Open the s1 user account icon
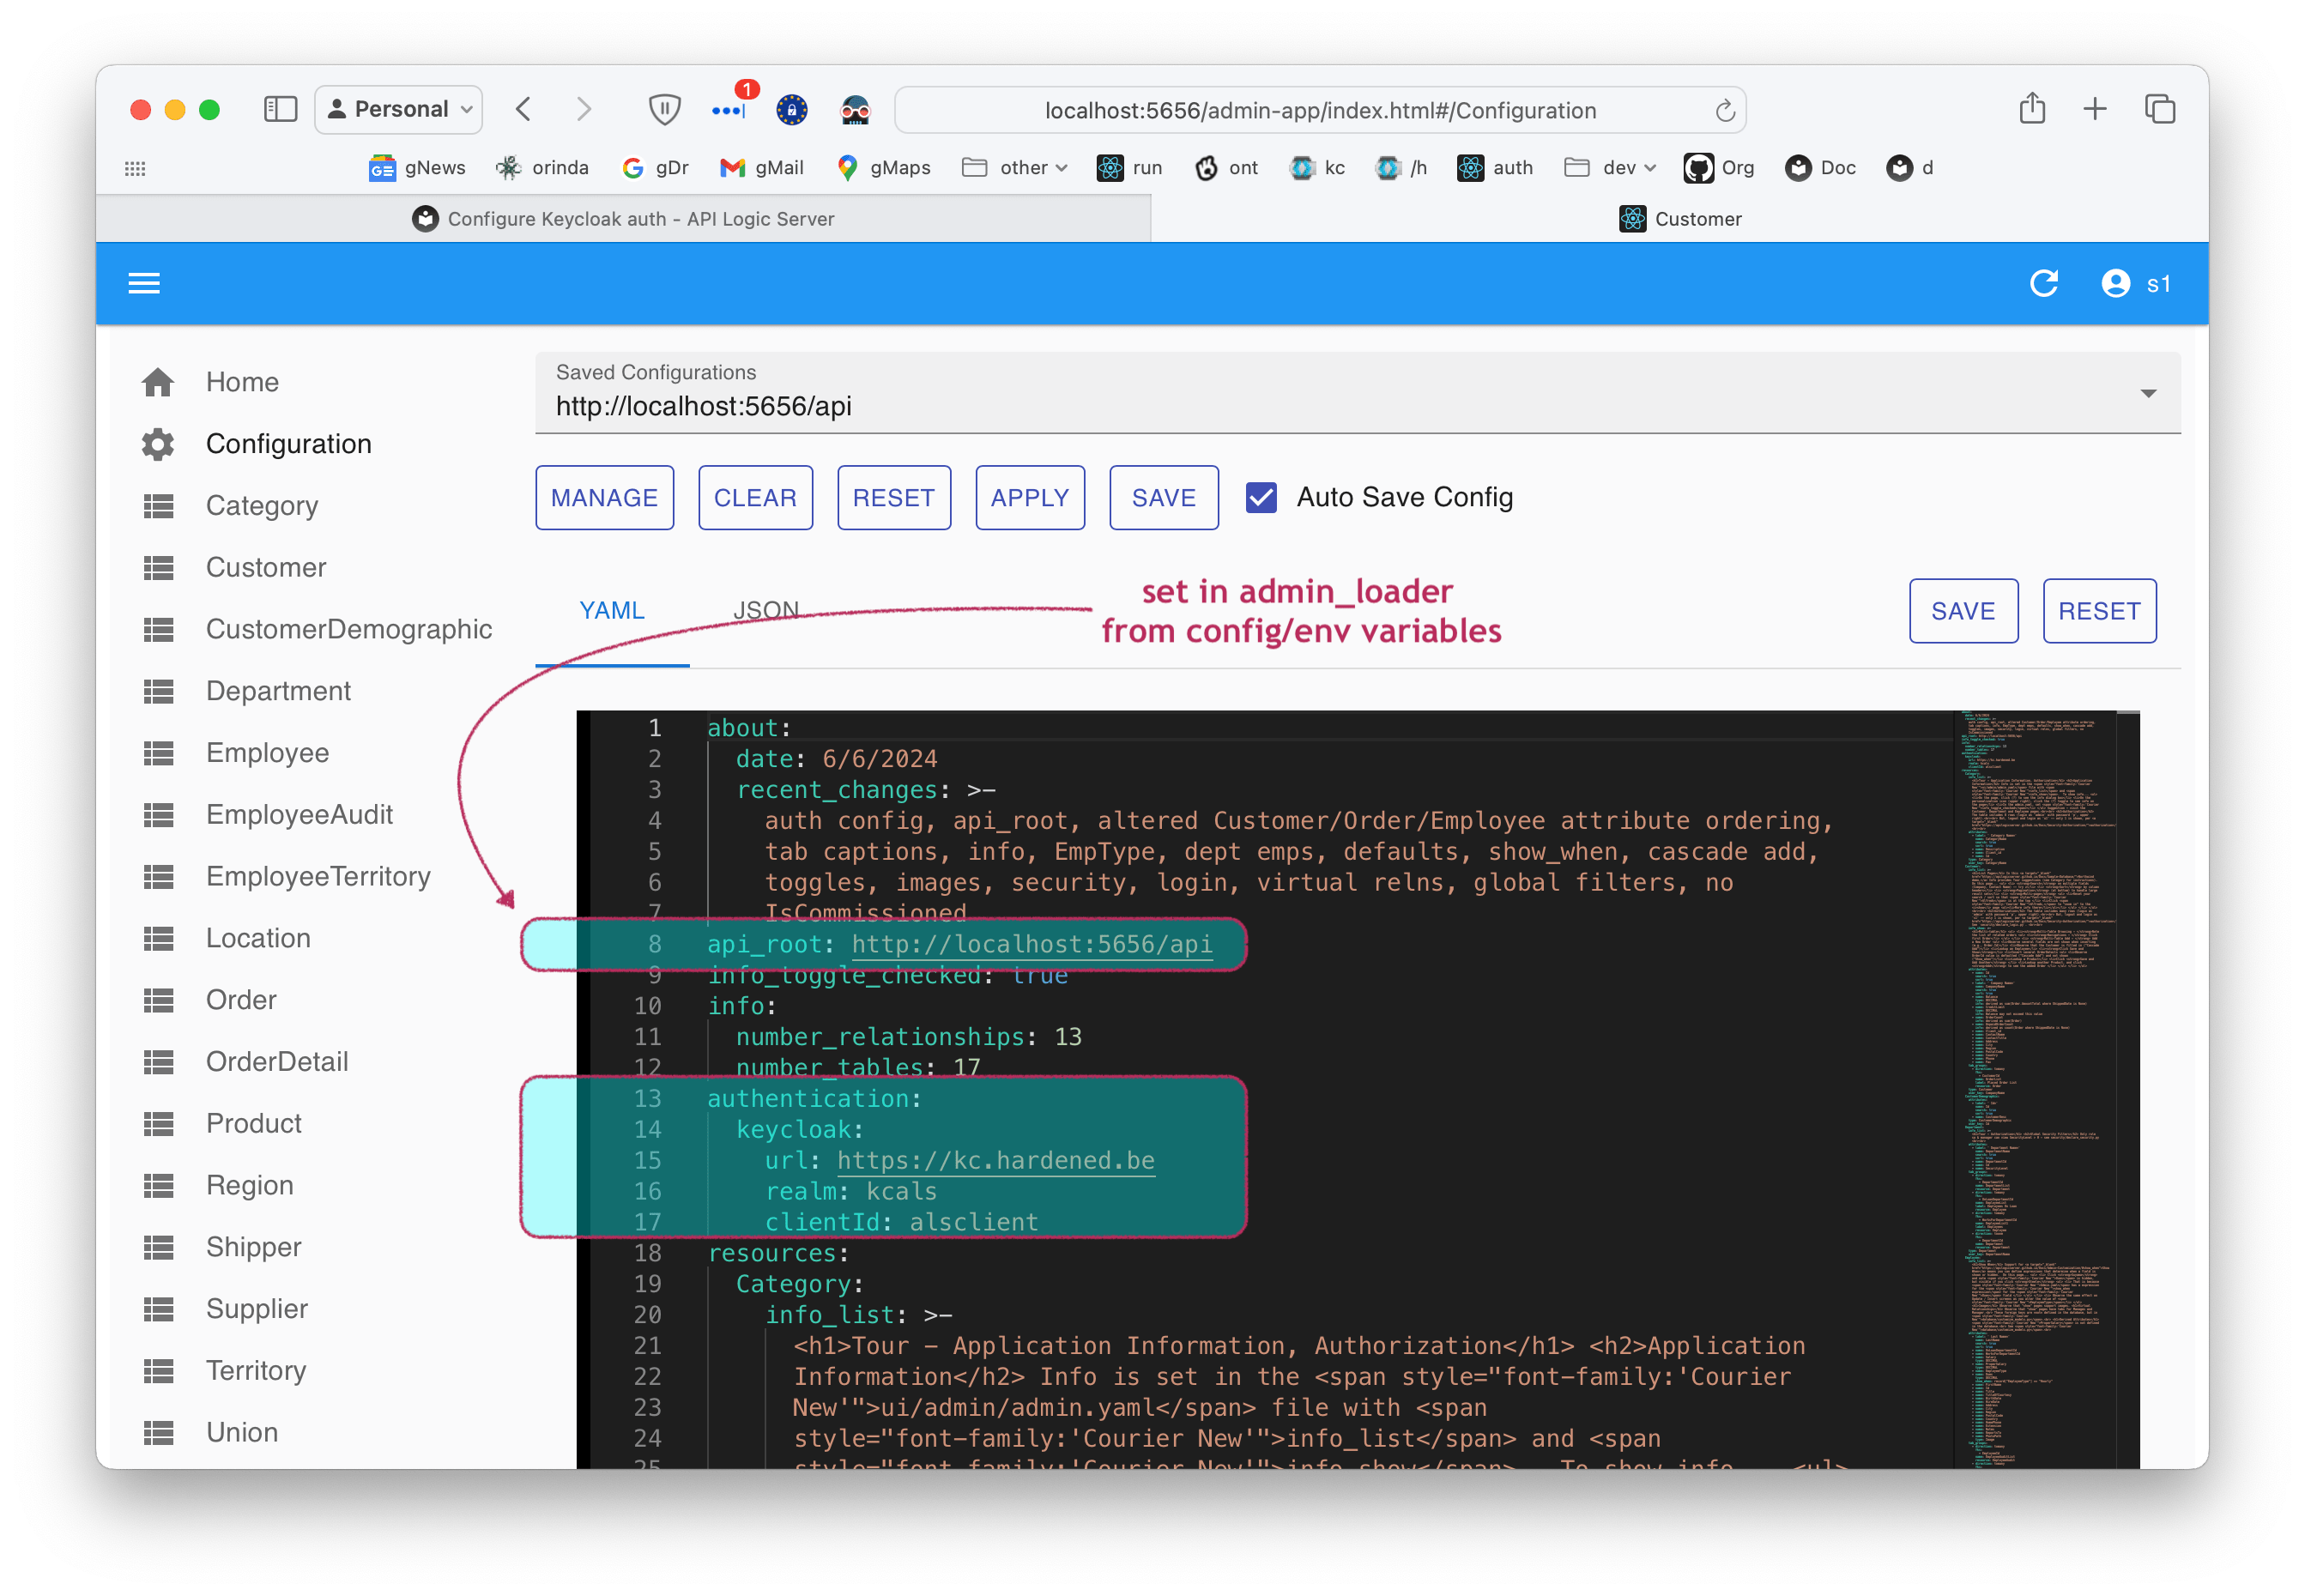The height and width of the screenshot is (1596, 2305). (2115, 283)
